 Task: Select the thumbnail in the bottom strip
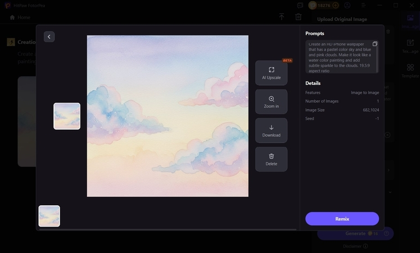49,216
